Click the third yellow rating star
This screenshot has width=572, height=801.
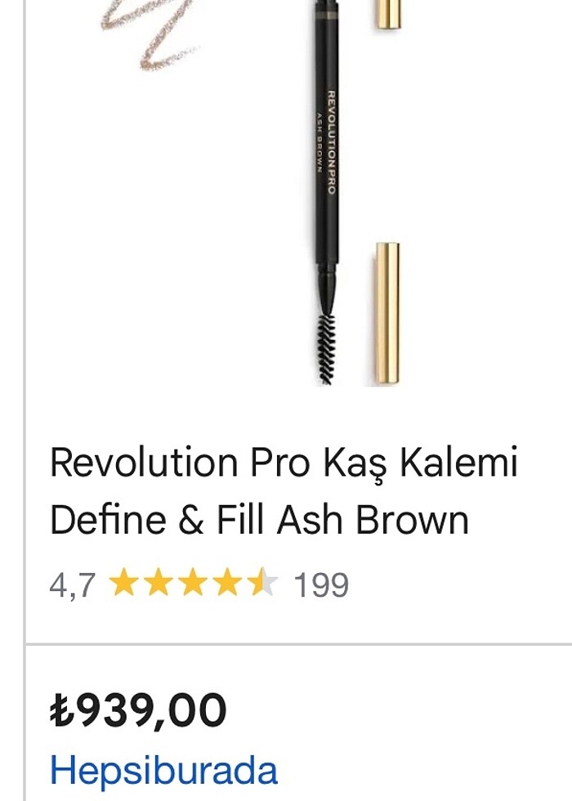pos(194,582)
